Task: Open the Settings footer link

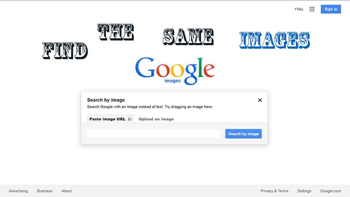Action: coord(304,191)
